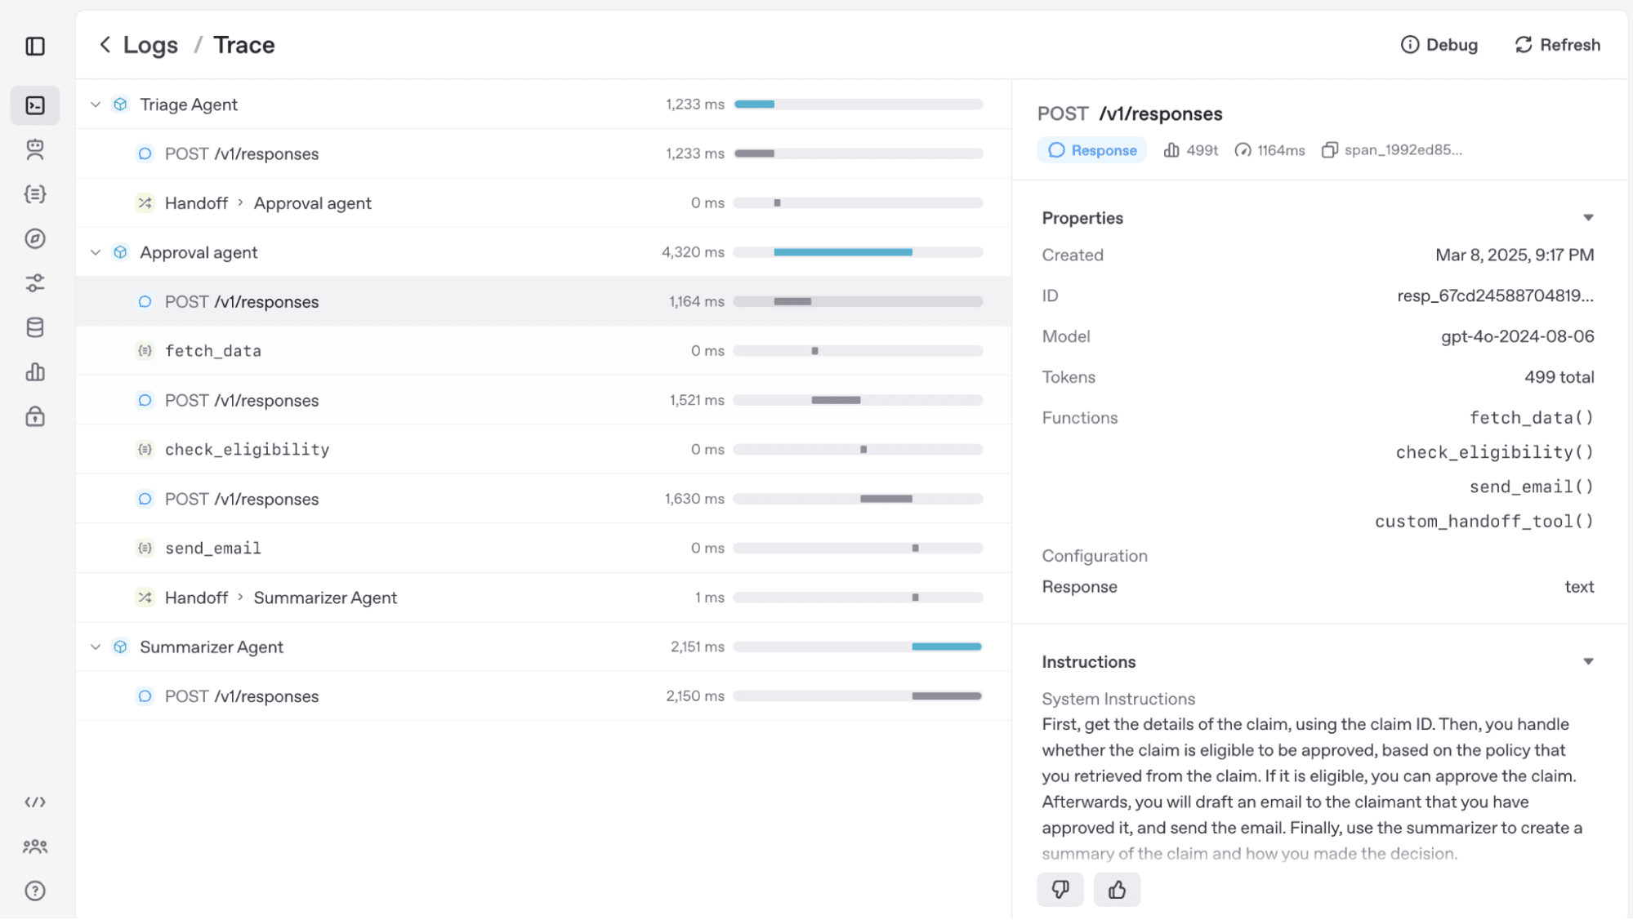Click the Debug button

pos(1439,45)
